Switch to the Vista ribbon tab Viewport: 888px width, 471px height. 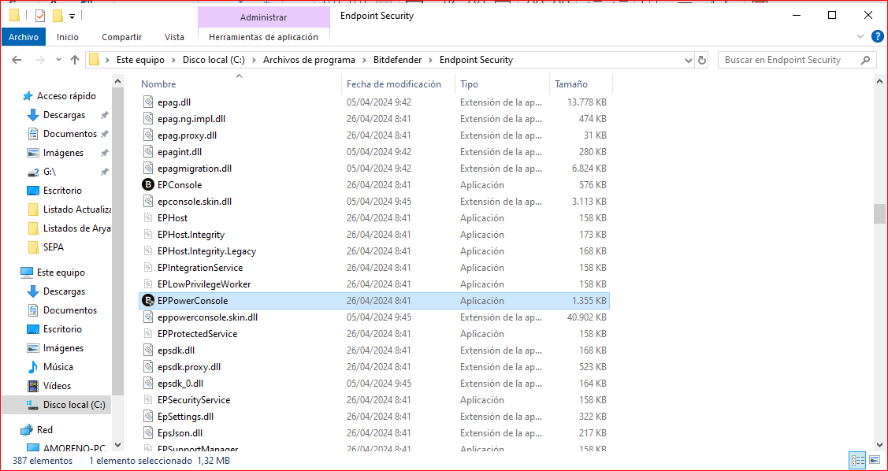click(174, 37)
